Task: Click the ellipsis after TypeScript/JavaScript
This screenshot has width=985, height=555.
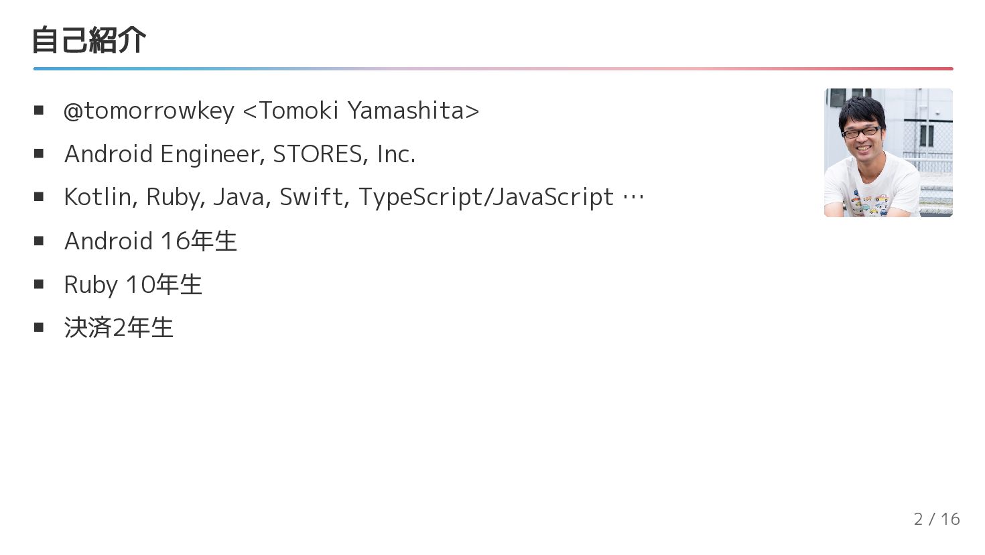Action: tap(633, 197)
